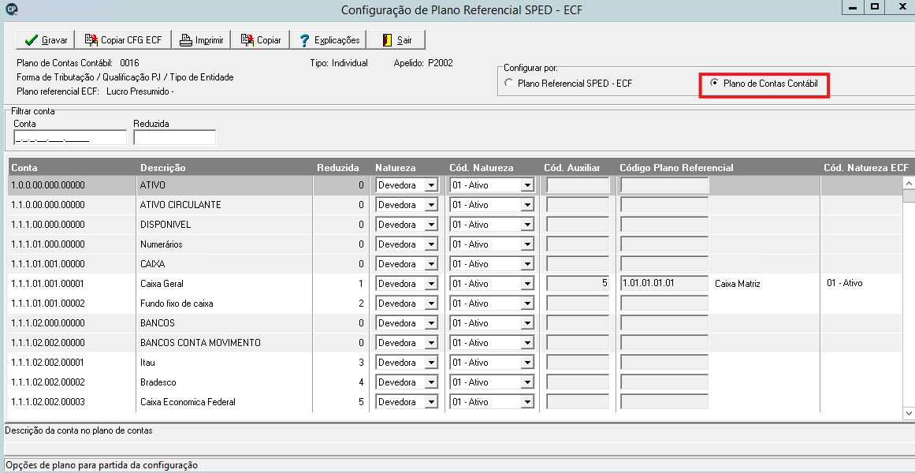Click the Reduzida column header
The image size is (915, 473).
click(338, 168)
